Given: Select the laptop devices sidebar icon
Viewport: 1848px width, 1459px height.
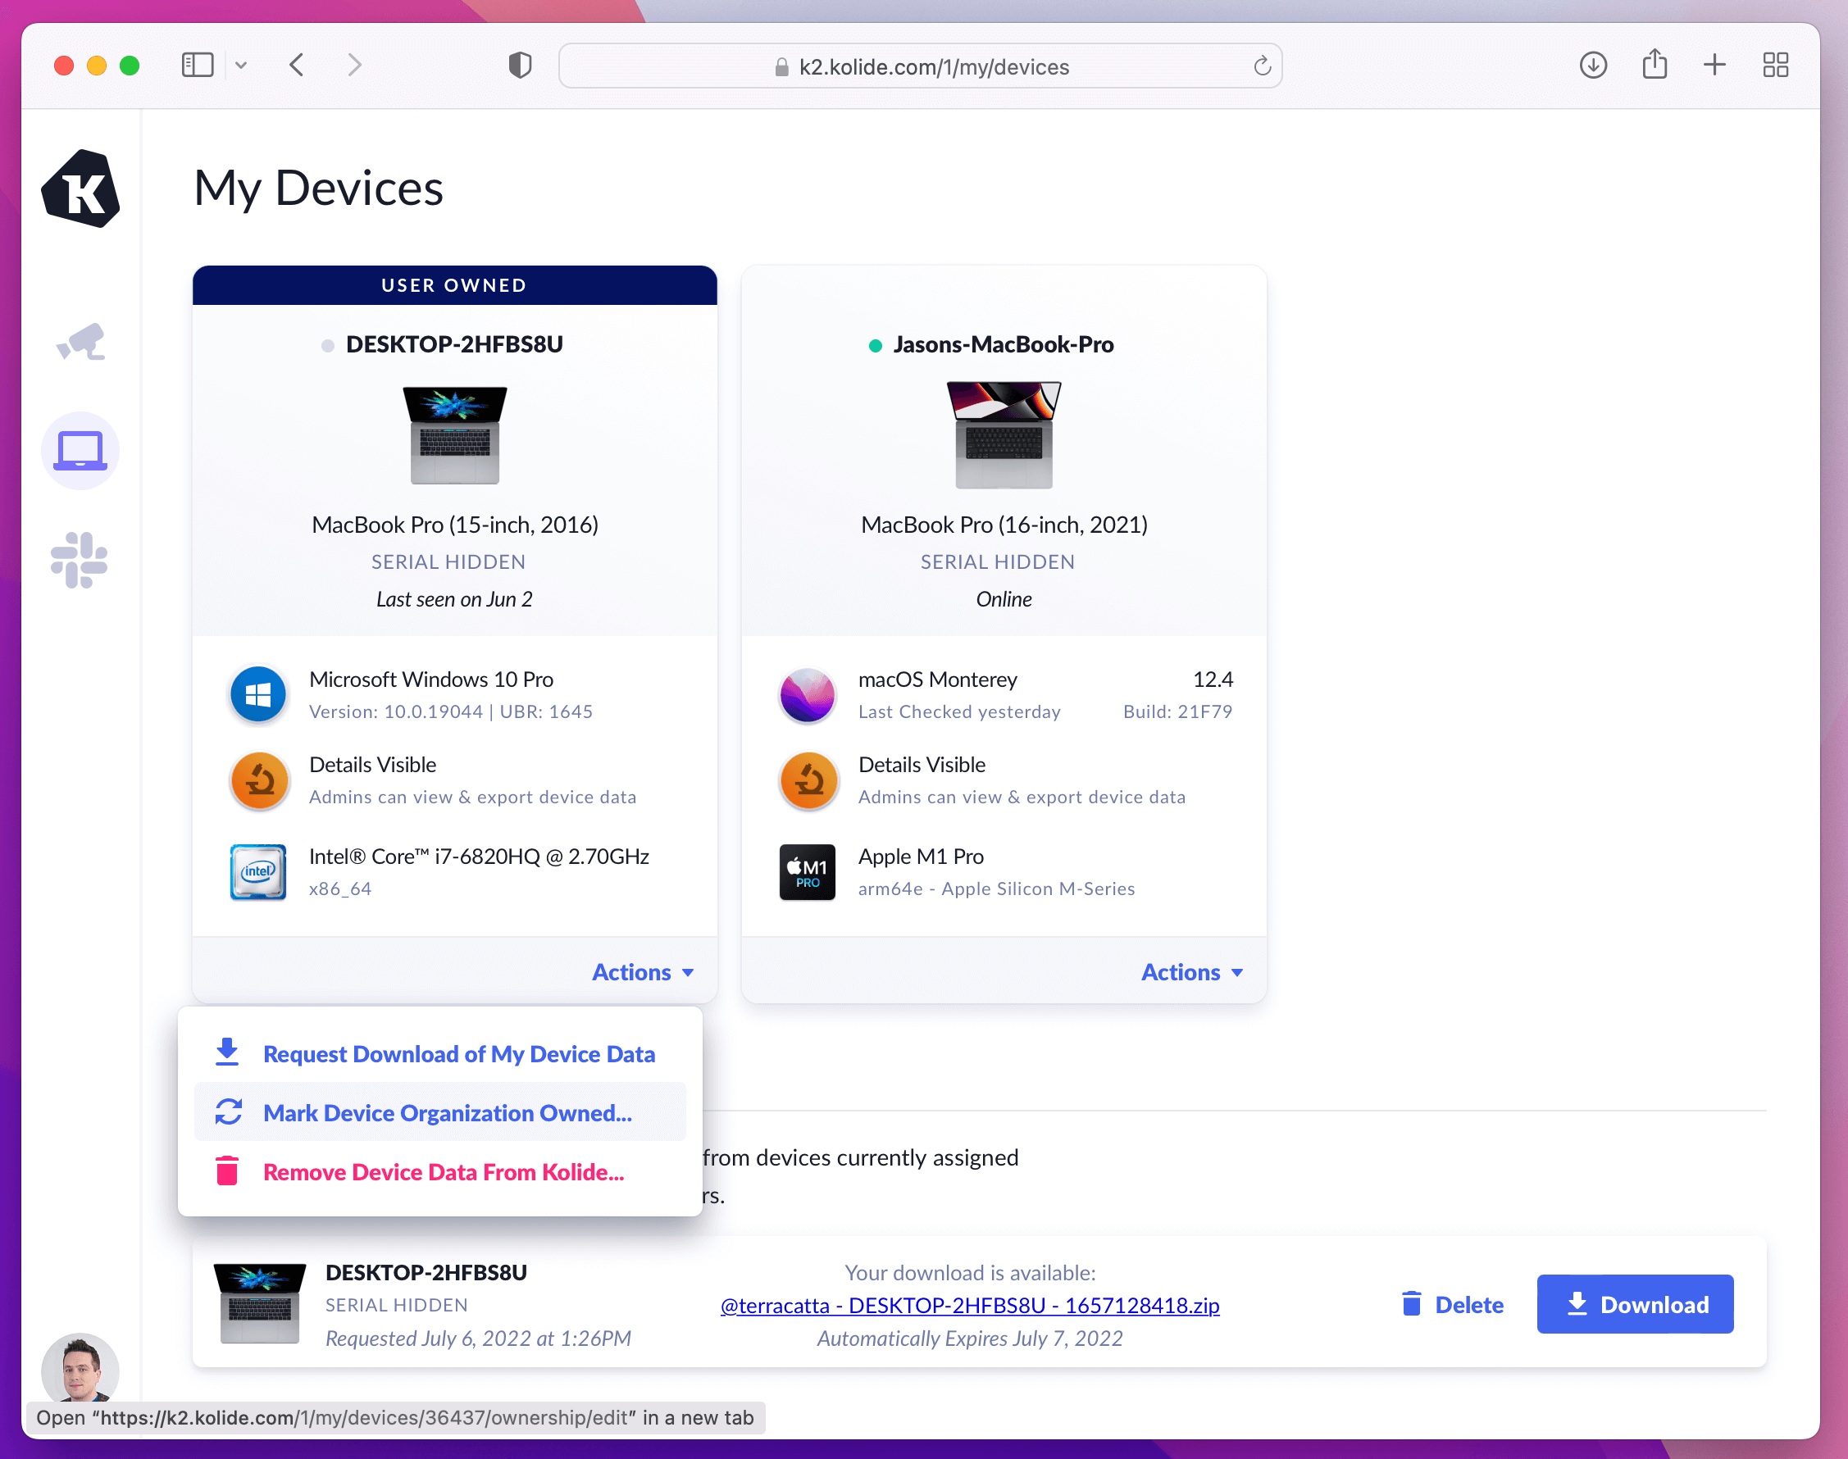Looking at the screenshot, I should [x=80, y=451].
